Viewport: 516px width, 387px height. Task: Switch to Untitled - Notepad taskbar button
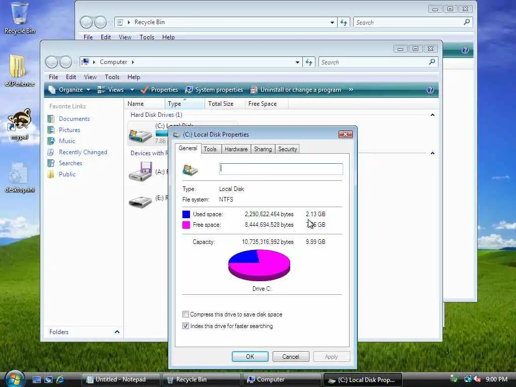(120, 380)
